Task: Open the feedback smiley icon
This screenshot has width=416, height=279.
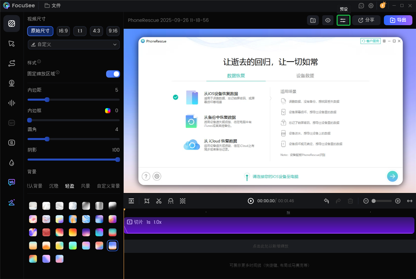Action: pyautogui.click(x=361, y=5)
